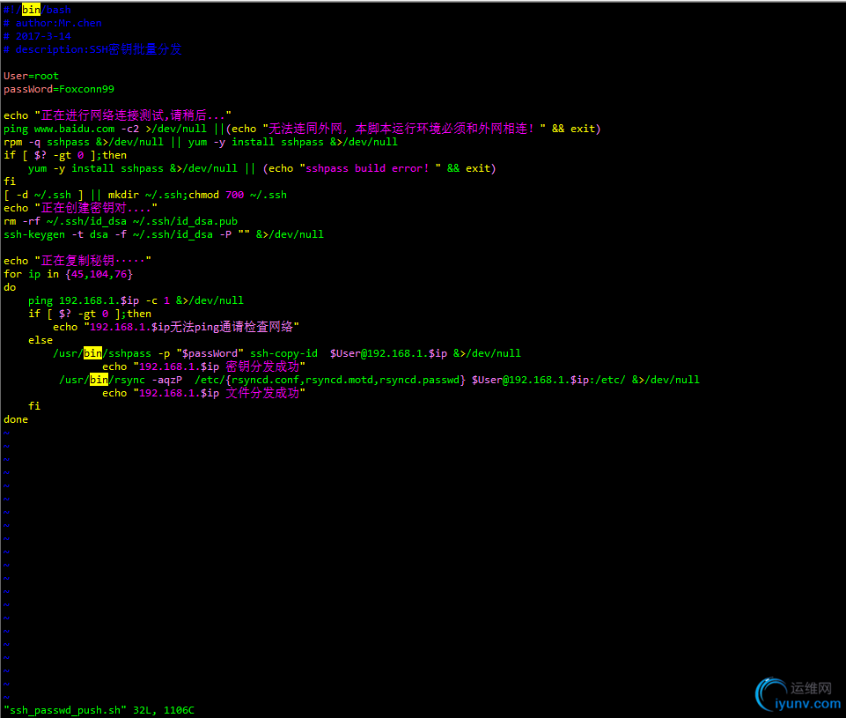Click the '无法连同外网' error message string
Image resolution: width=846 pixels, height=718 pixels.
click(403, 129)
